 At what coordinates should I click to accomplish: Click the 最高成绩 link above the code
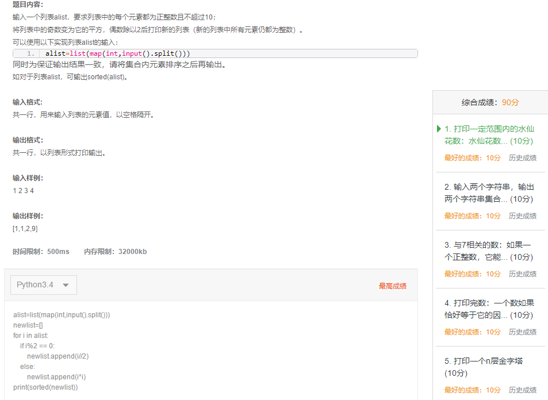(x=392, y=286)
